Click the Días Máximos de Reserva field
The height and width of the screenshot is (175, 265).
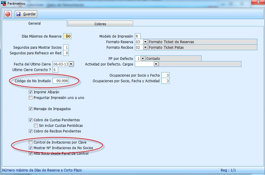click(x=68, y=36)
